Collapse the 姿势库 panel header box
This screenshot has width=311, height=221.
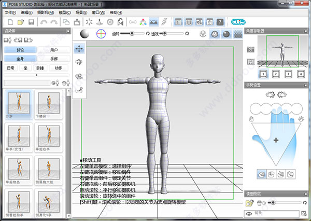pyautogui.click(x=68, y=31)
